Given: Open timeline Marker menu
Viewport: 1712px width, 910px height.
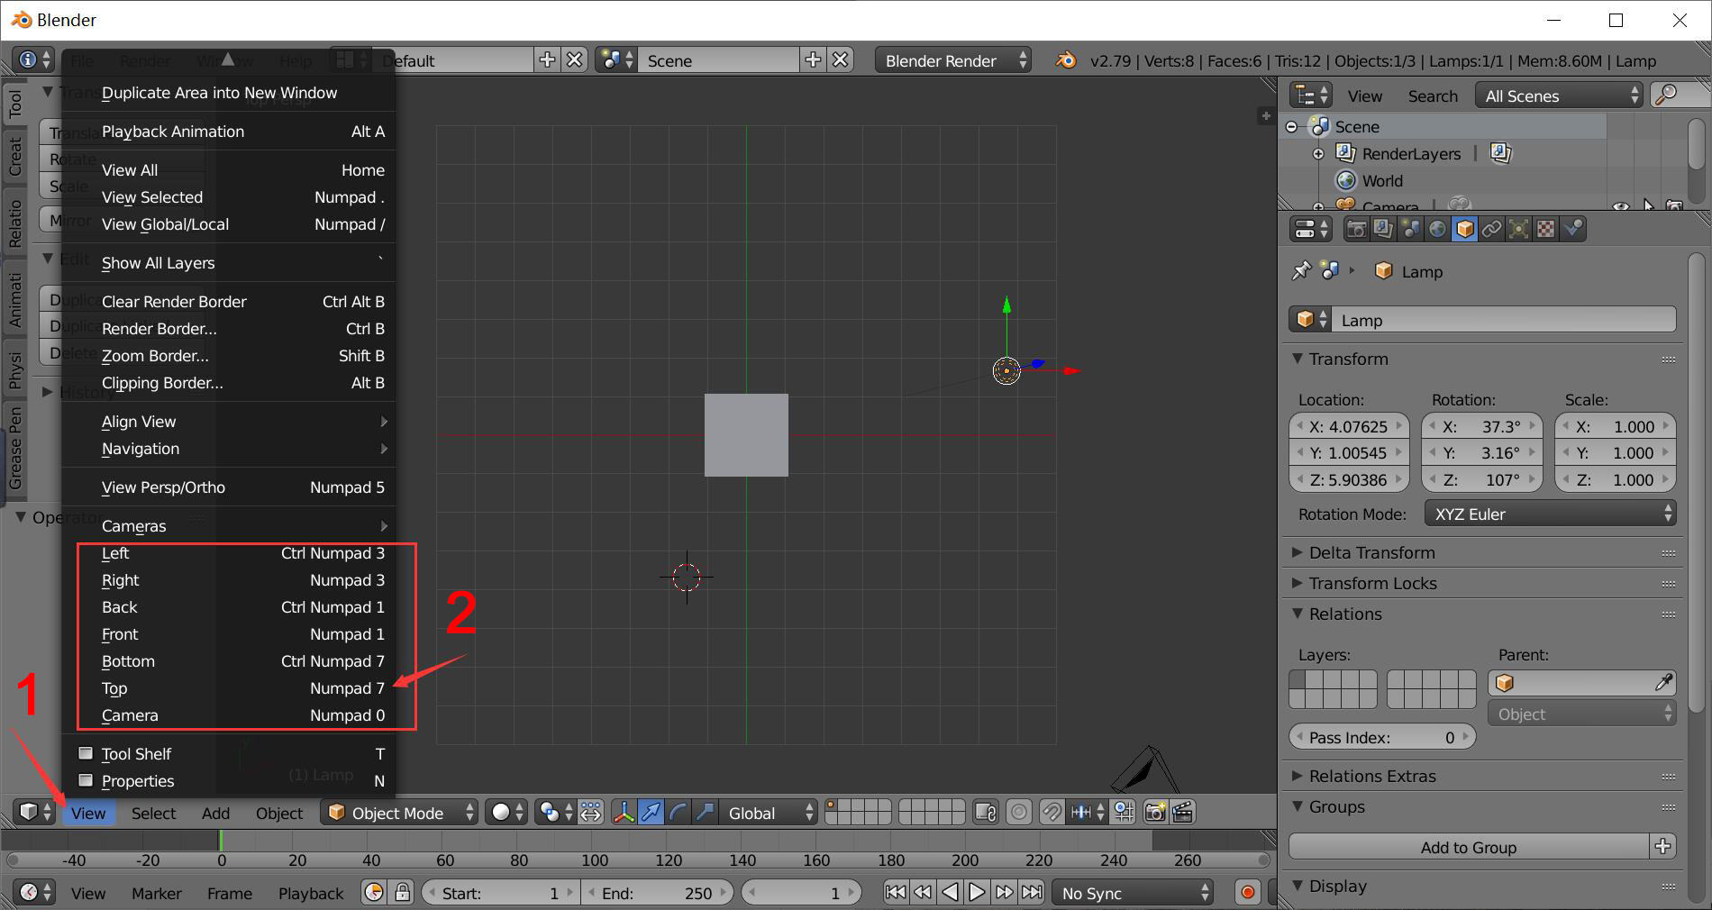Looking at the screenshot, I should 157,893.
